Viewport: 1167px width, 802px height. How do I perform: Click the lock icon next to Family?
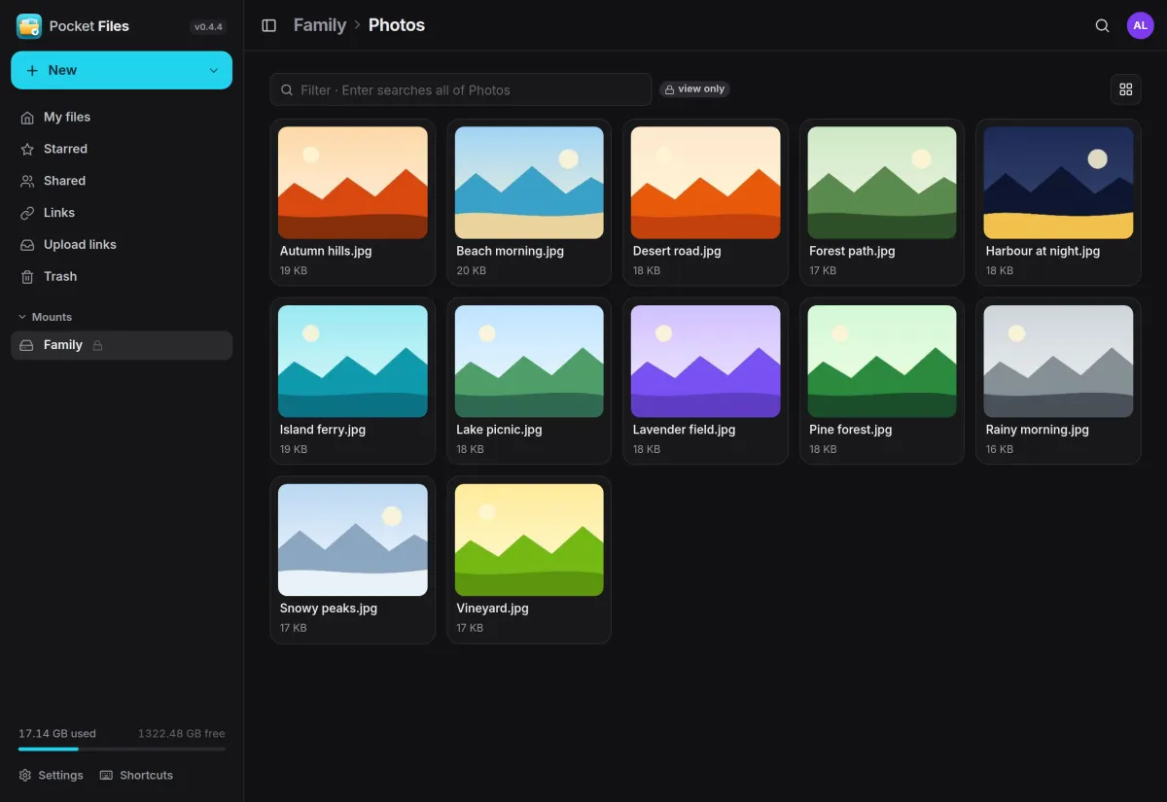tap(97, 345)
